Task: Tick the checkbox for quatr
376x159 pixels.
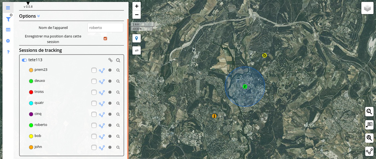Action: (94, 103)
